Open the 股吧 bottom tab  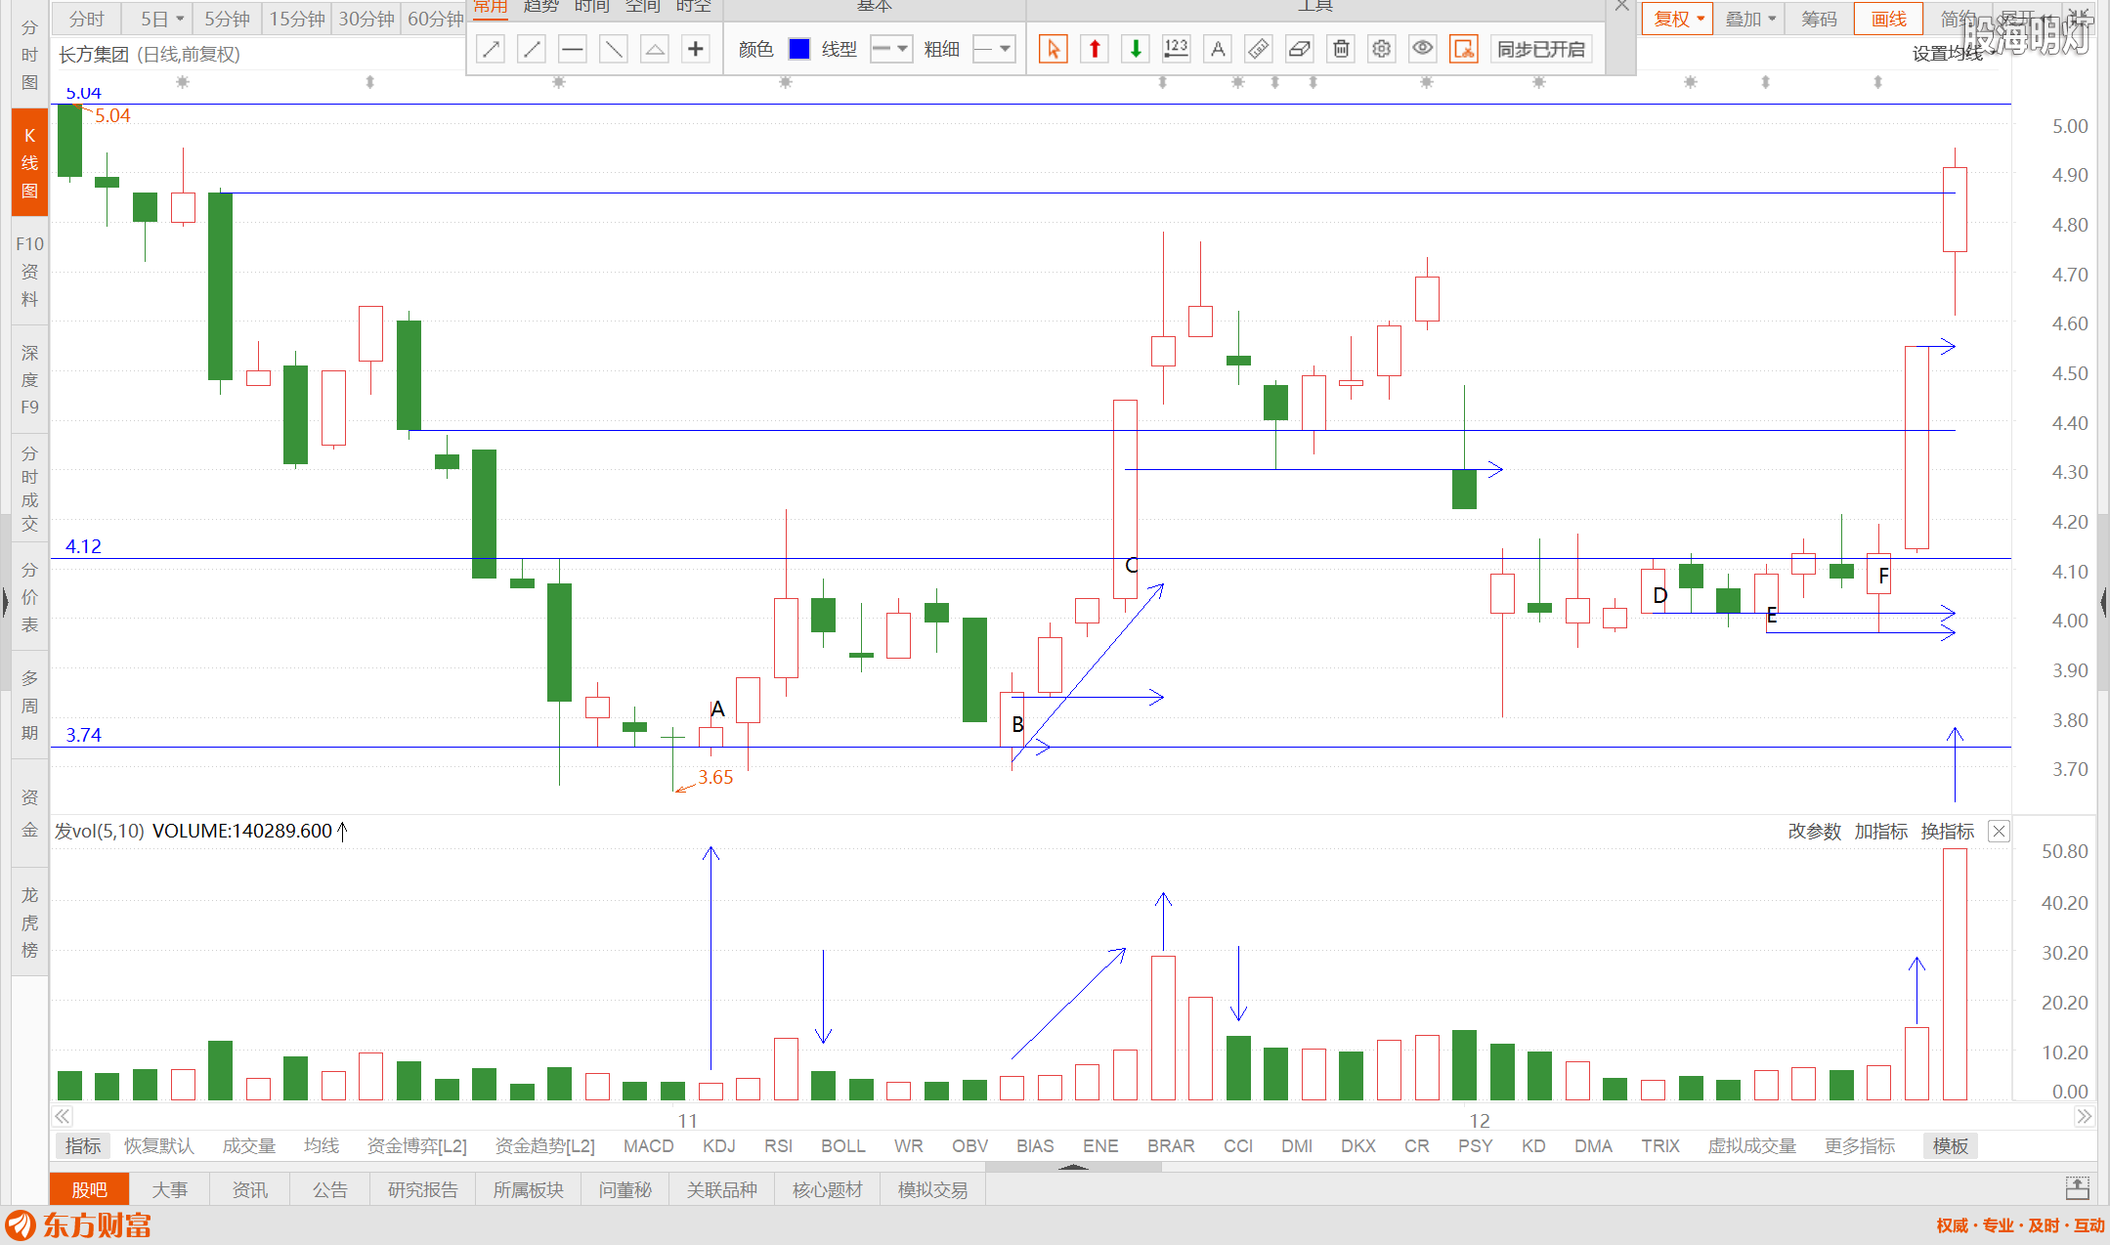tap(89, 1189)
